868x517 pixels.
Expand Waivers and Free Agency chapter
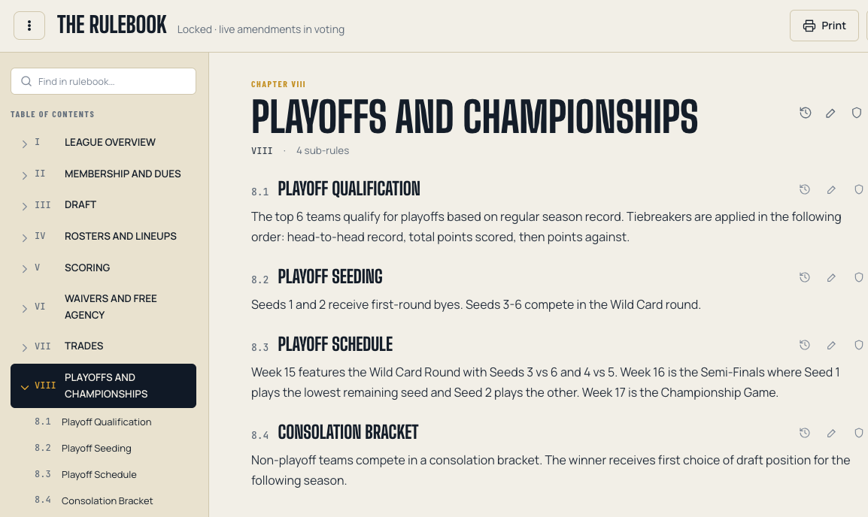tap(24, 309)
